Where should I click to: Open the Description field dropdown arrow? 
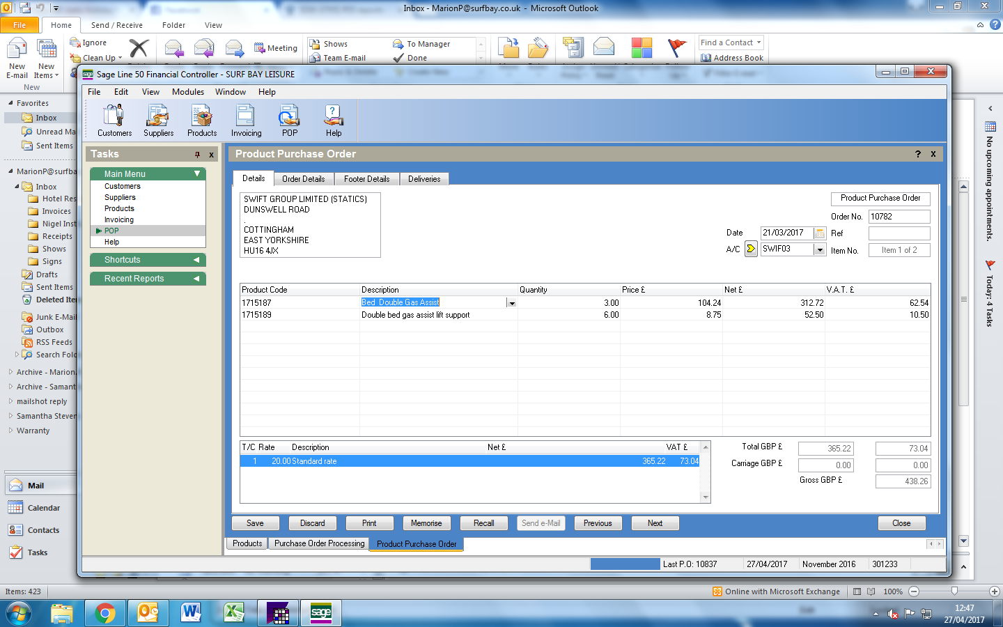(x=512, y=303)
